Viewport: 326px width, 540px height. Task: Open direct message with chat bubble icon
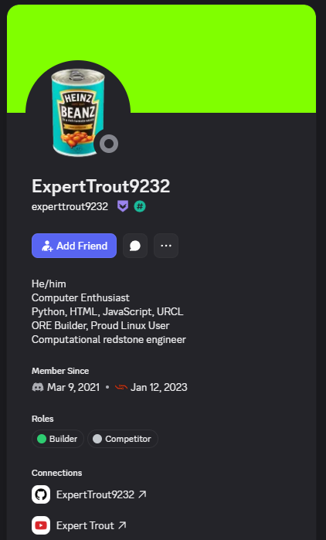[135, 246]
